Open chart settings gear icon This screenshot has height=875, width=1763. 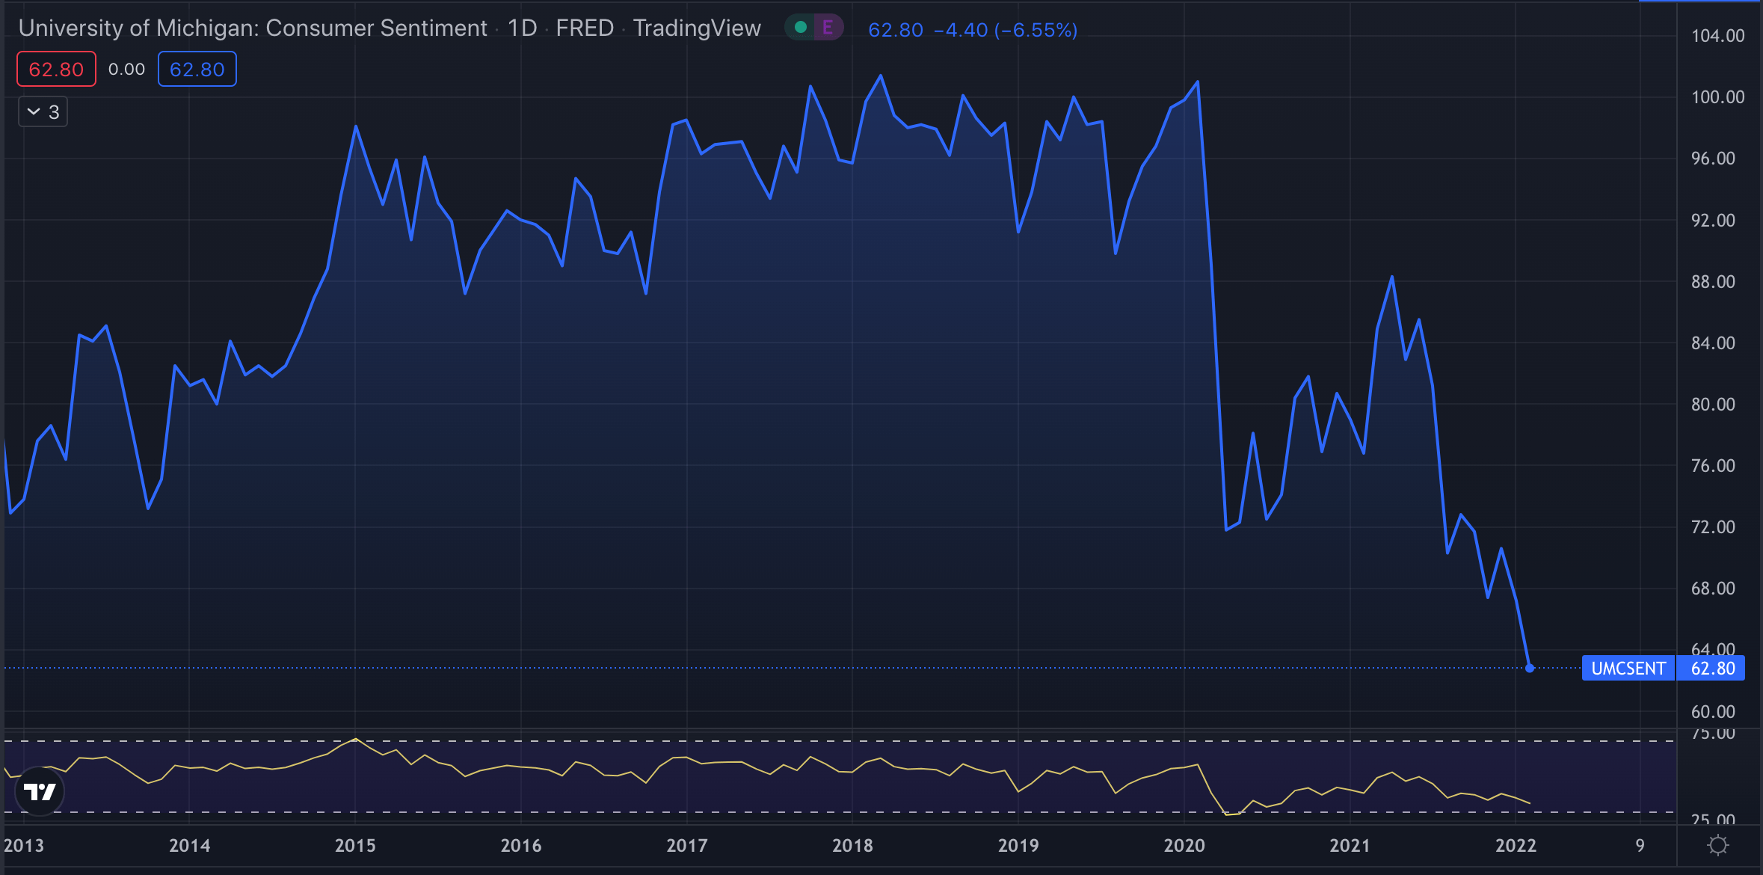coord(1718,845)
